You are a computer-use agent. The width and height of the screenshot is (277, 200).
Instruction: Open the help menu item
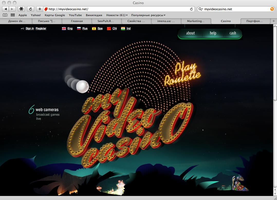213,33
